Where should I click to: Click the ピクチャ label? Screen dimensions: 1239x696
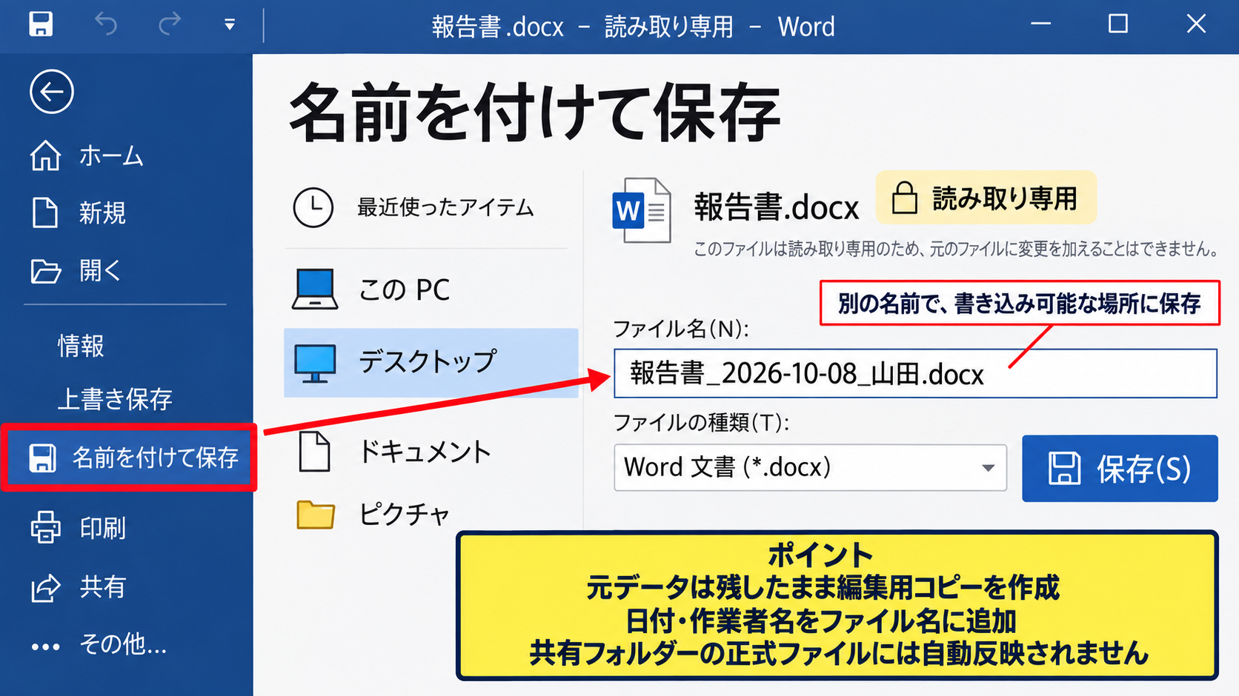pyautogui.click(x=404, y=514)
